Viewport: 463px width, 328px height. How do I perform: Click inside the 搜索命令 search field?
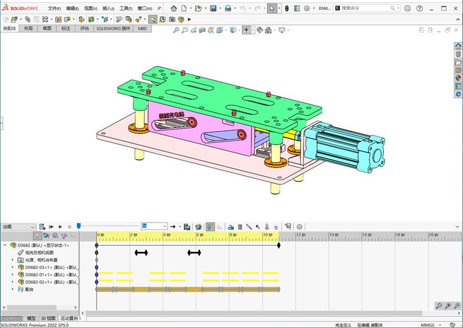(365, 8)
